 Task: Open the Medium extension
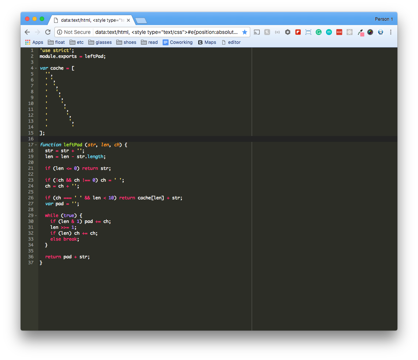pos(329,32)
